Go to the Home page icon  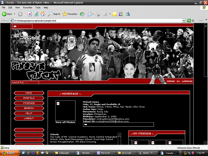coord(43,14)
